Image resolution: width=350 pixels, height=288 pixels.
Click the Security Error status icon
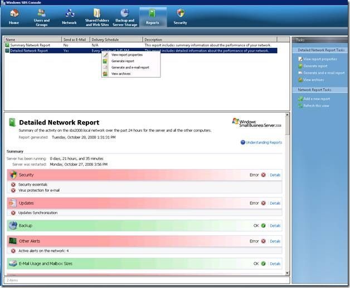[264, 175]
